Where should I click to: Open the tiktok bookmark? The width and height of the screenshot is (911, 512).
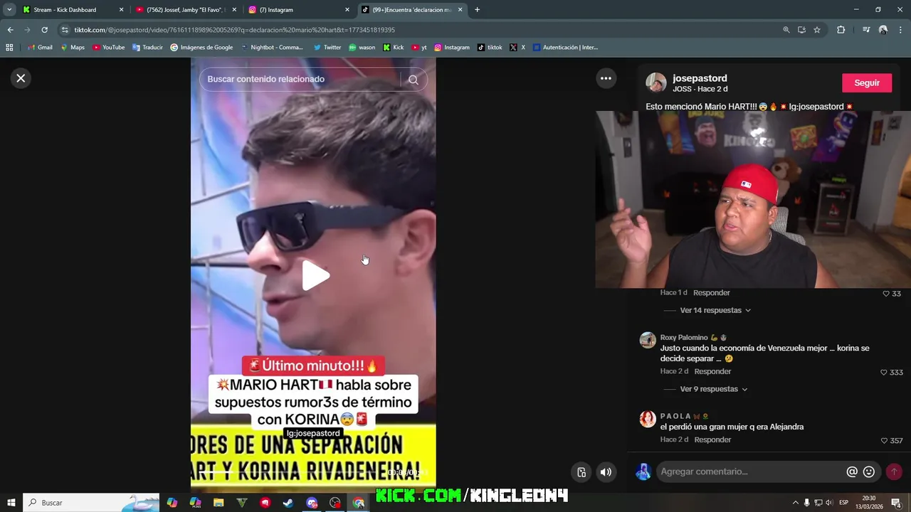click(x=490, y=48)
